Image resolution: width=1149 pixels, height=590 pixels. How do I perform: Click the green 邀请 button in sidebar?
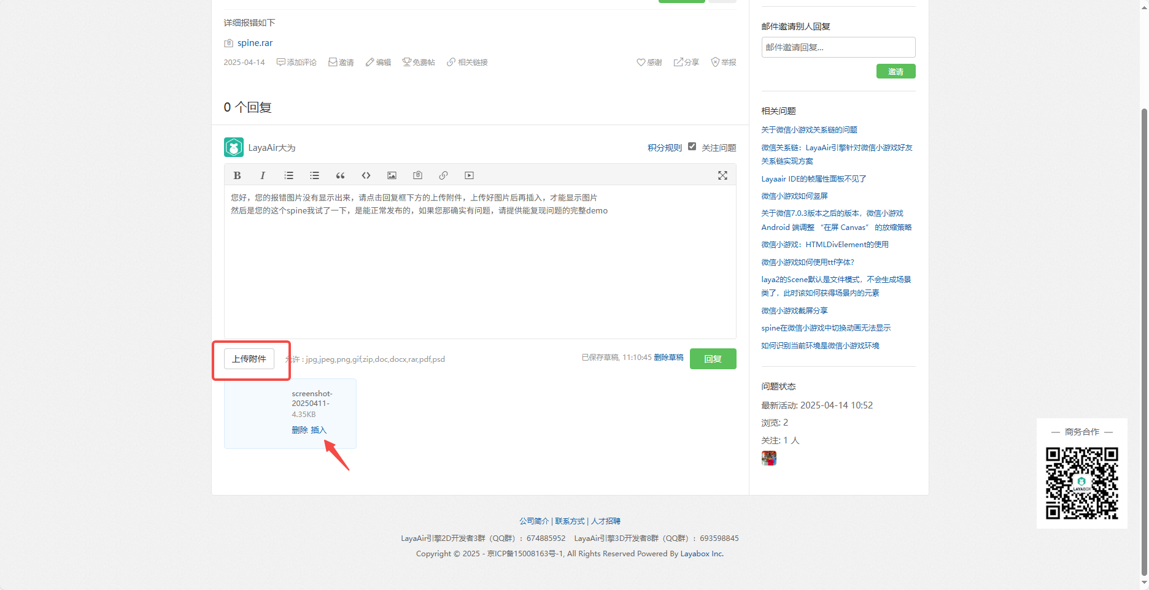pos(896,72)
